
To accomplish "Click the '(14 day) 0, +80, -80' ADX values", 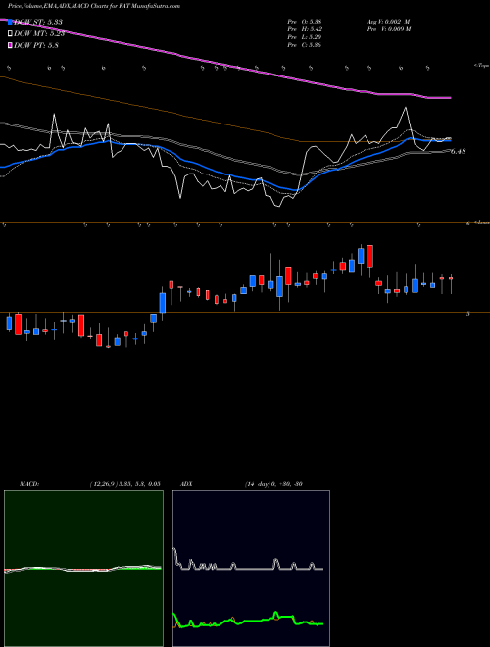I will [x=273, y=484].
